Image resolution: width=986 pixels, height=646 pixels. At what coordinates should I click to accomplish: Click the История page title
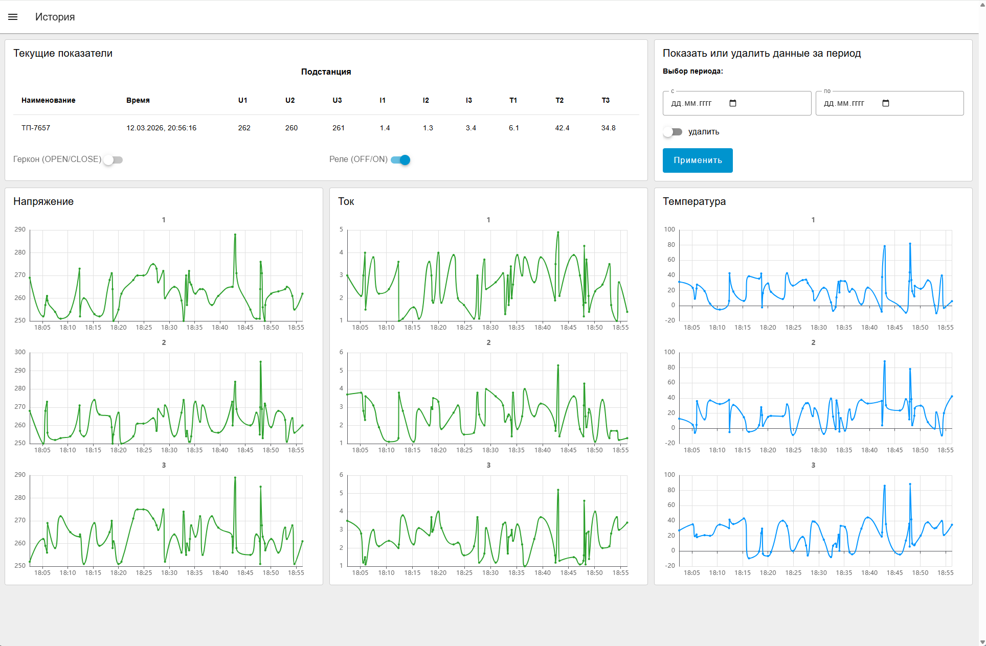[55, 17]
